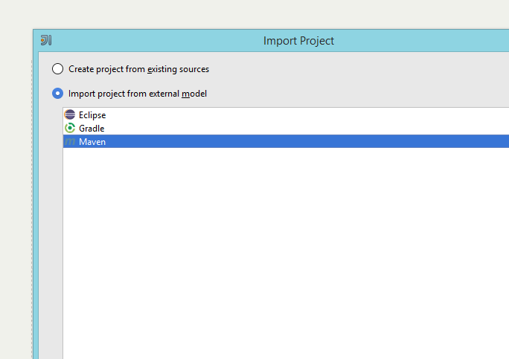Choose the 'Maven' text entry

(92, 142)
